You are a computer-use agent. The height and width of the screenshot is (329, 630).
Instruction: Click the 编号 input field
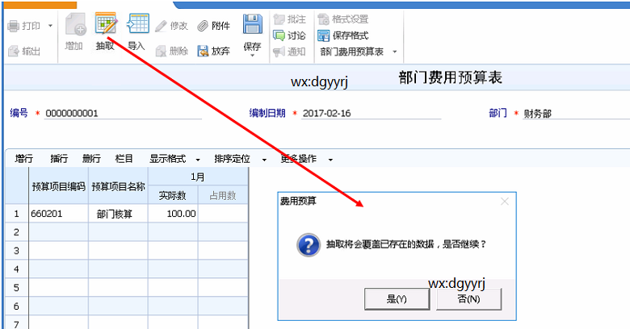click(123, 113)
